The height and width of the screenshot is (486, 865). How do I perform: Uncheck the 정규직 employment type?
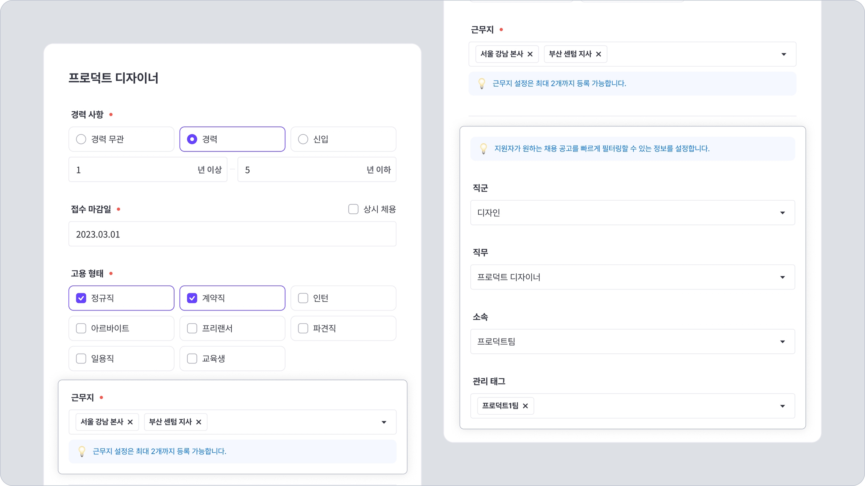point(81,298)
